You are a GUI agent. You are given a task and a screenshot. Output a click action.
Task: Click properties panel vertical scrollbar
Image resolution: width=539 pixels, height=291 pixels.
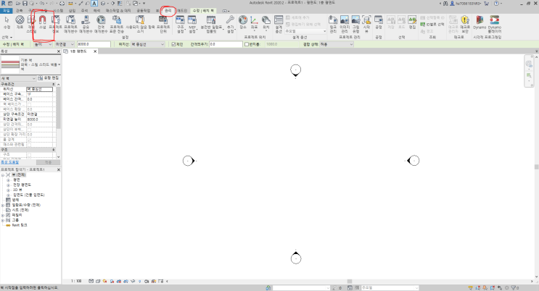(59, 108)
